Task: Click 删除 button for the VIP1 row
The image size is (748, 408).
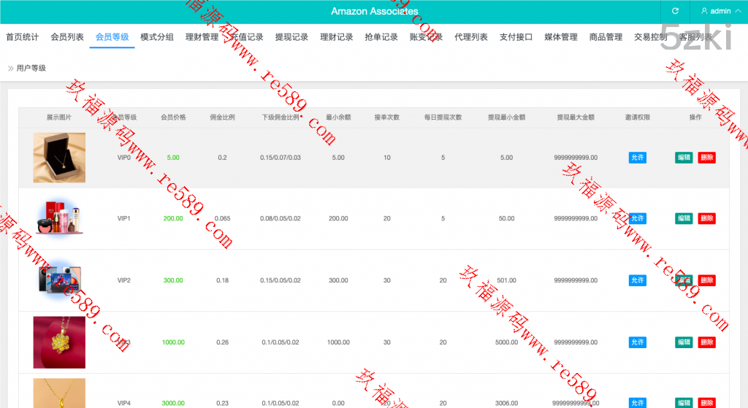Action: 706,218
